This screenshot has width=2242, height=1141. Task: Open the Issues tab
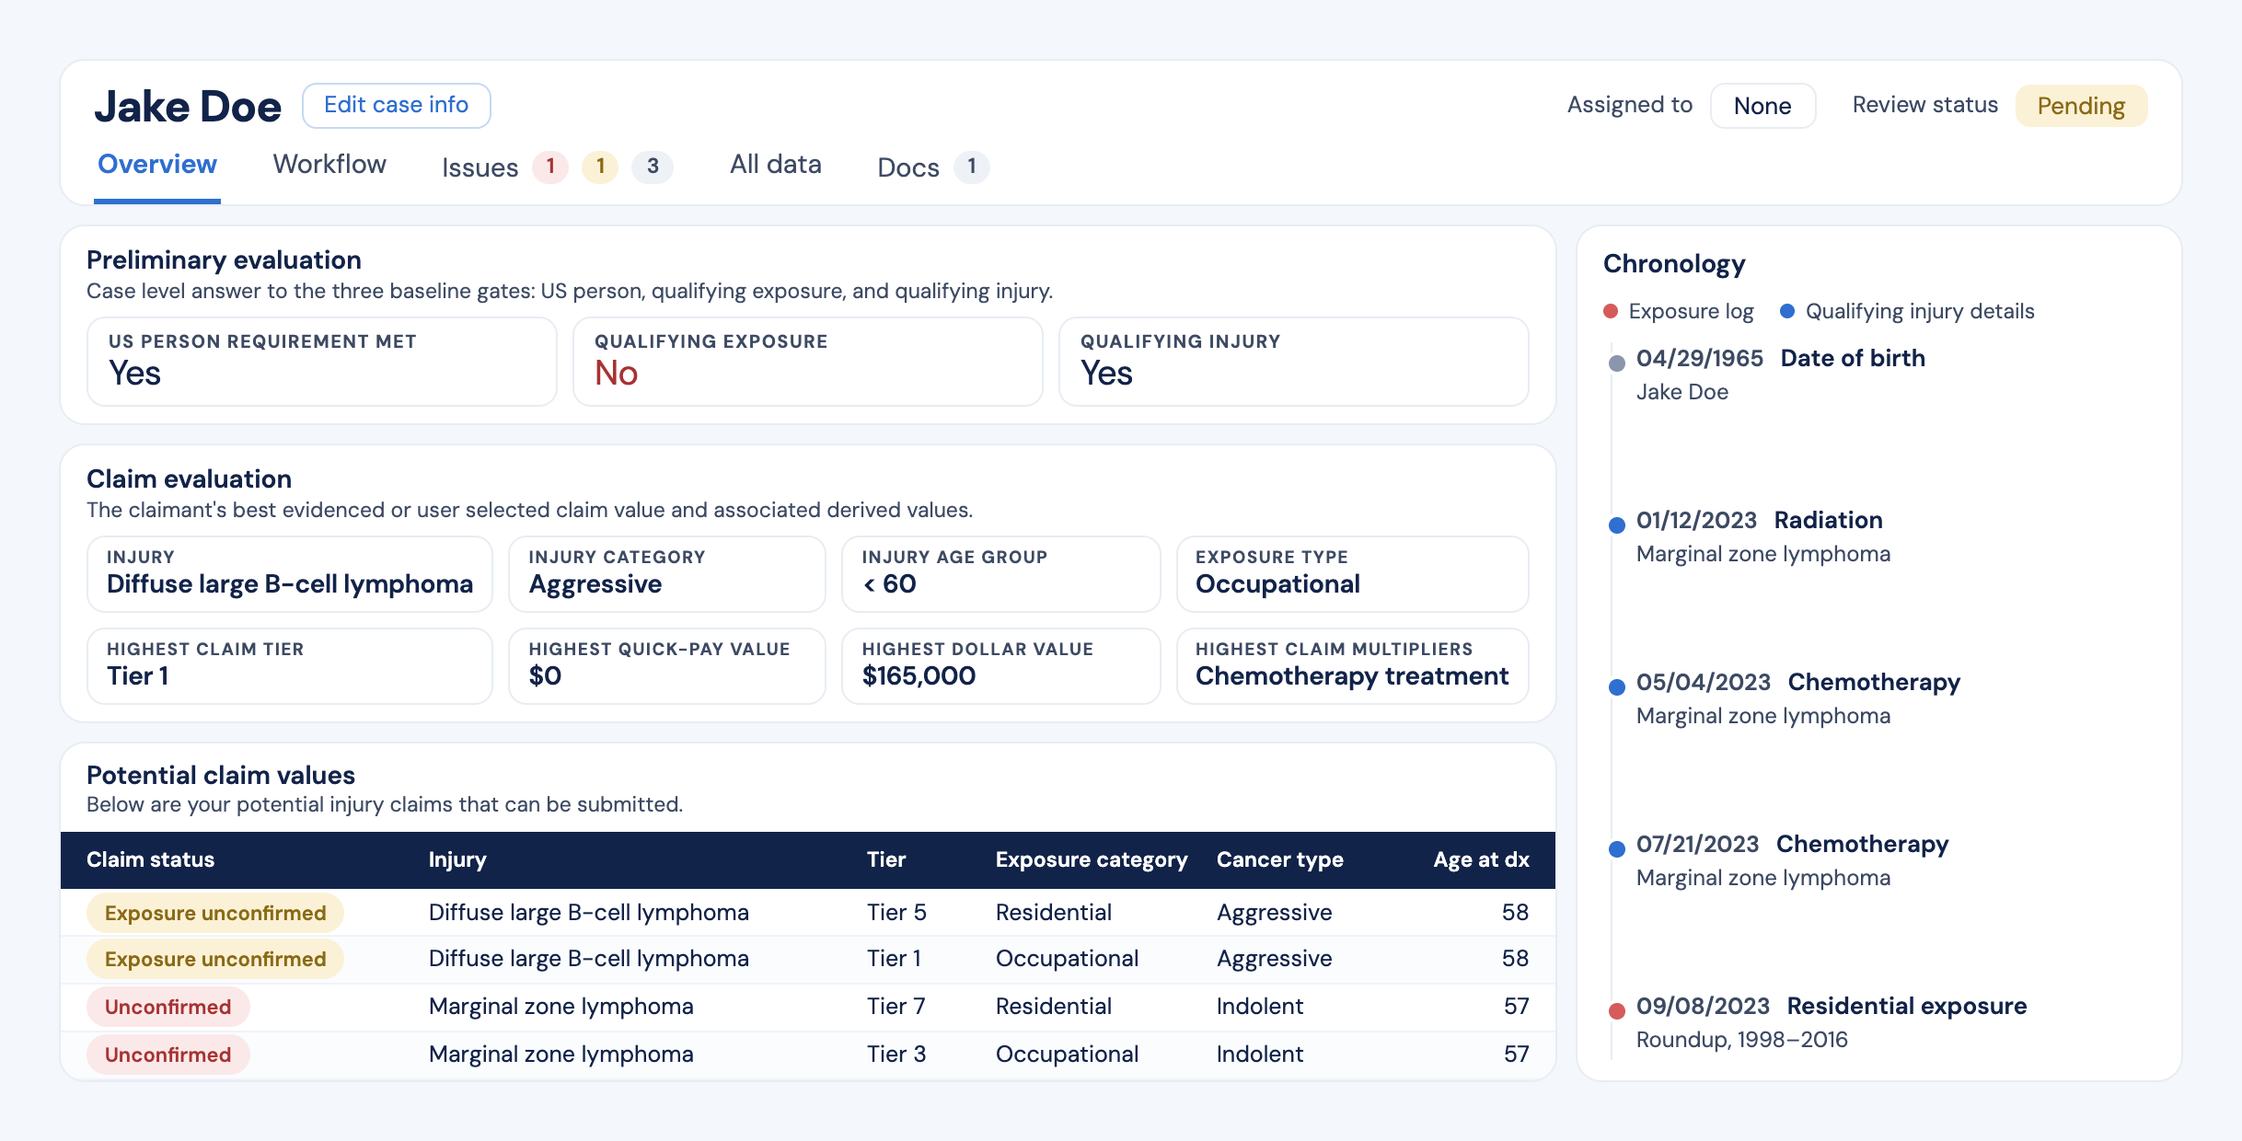480,167
